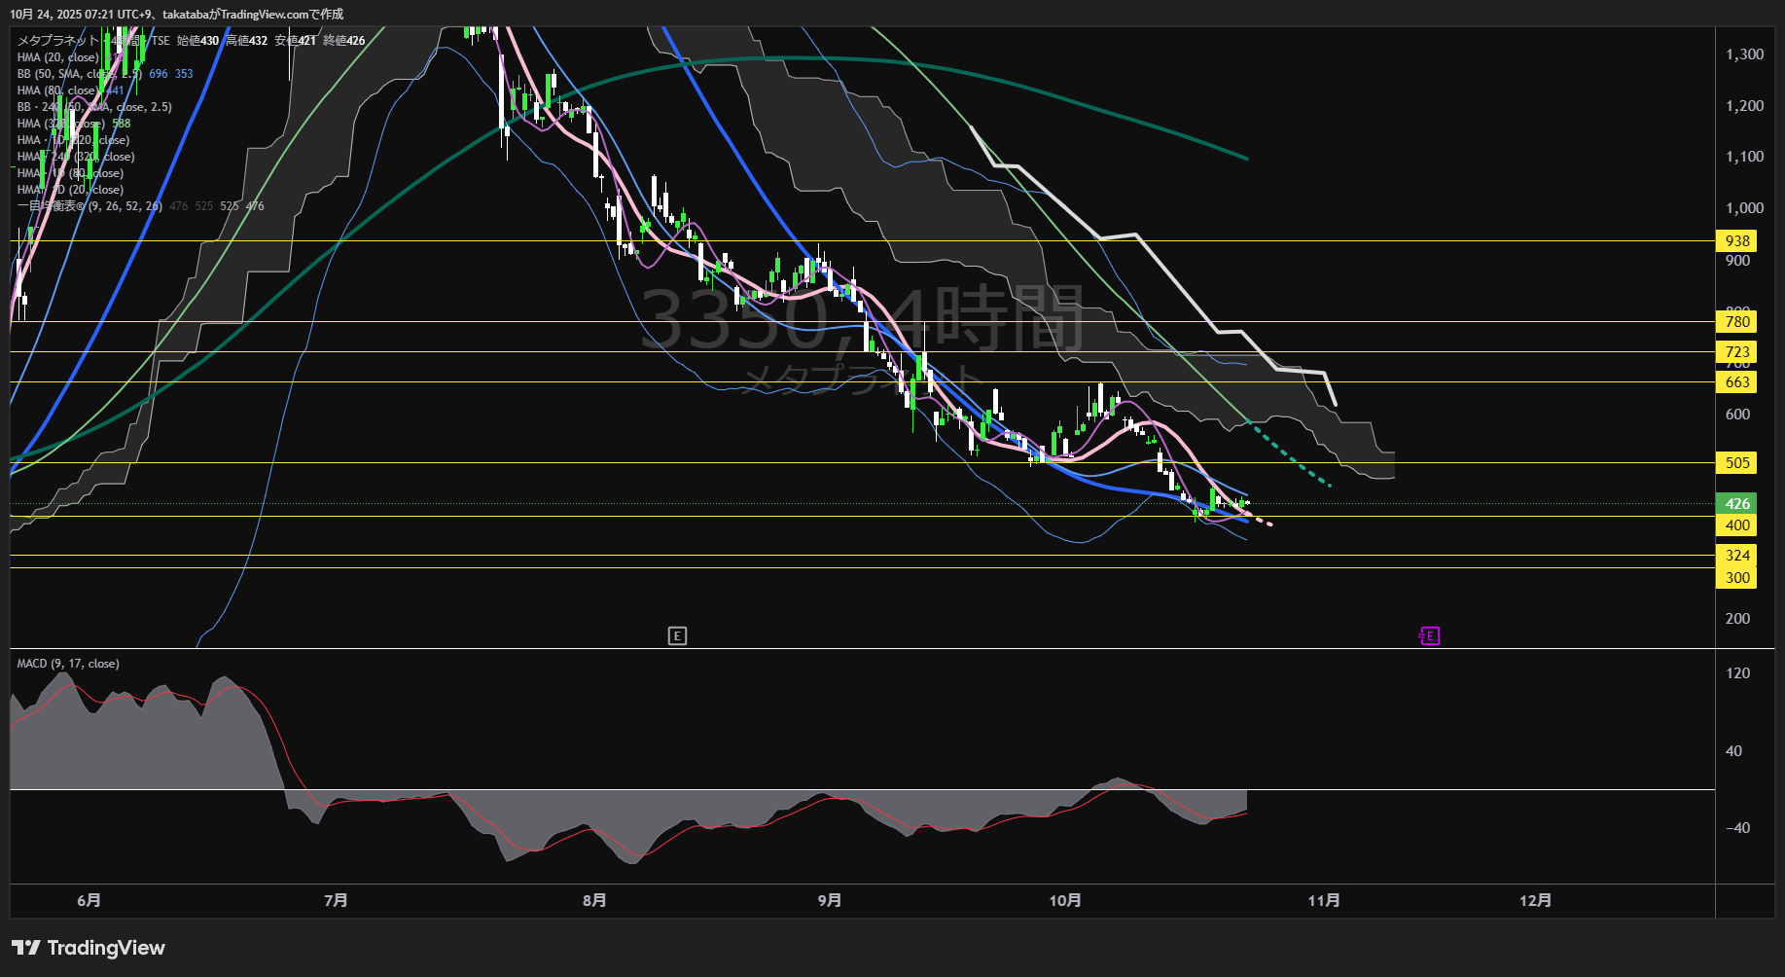This screenshot has height=977, width=1785.
Task: Select the MACD (9, 17, close) legend
Action: [68, 664]
